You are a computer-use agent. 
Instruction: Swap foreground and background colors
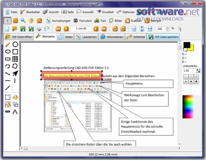185,50
